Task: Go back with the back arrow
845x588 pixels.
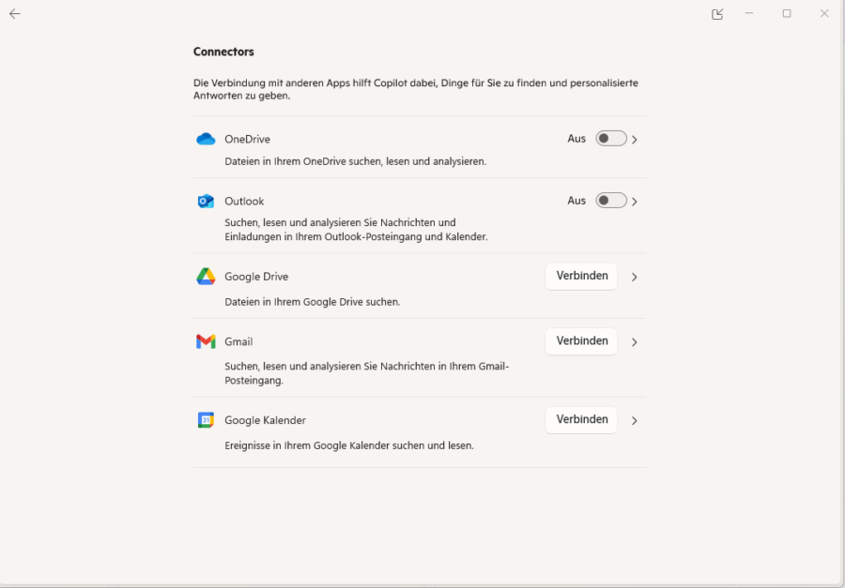Action: 15,14
